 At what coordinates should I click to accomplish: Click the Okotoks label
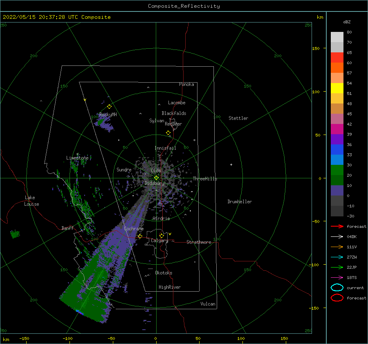click(x=164, y=273)
